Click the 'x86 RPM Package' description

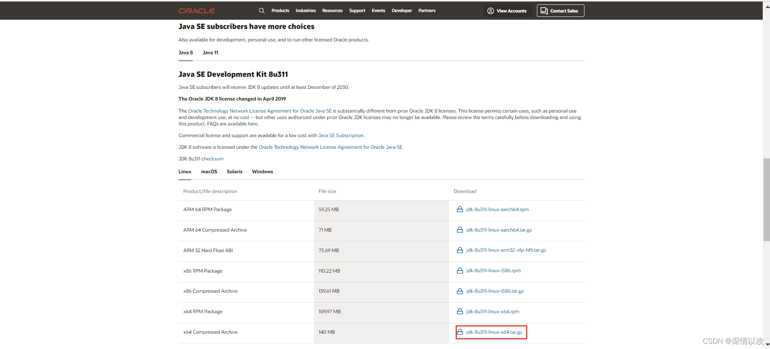[x=203, y=271]
